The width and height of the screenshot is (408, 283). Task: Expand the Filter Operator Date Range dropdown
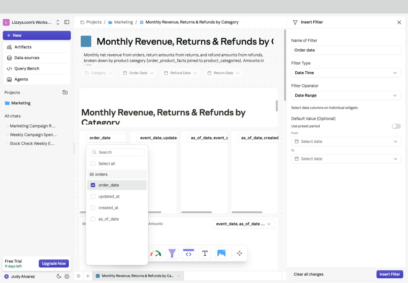point(346,95)
